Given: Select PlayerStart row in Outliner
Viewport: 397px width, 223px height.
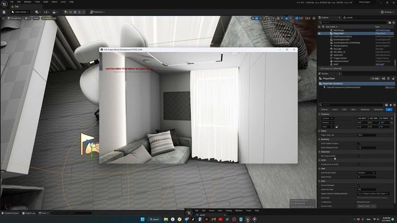Looking at the screenshot, I should (x=356, y=33).
